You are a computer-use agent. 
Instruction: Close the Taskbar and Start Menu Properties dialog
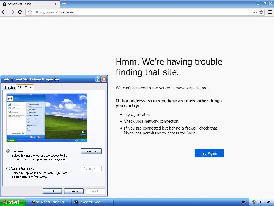(x=104, y=79)
